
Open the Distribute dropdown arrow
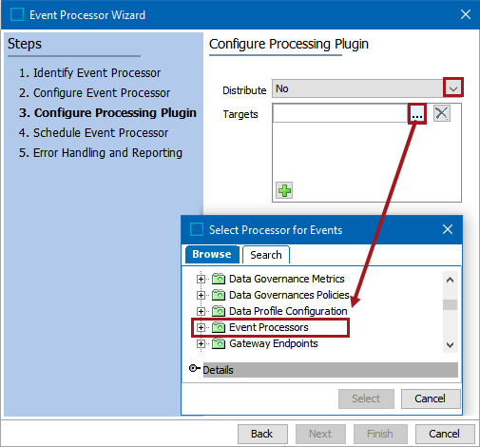pos(453,88)
